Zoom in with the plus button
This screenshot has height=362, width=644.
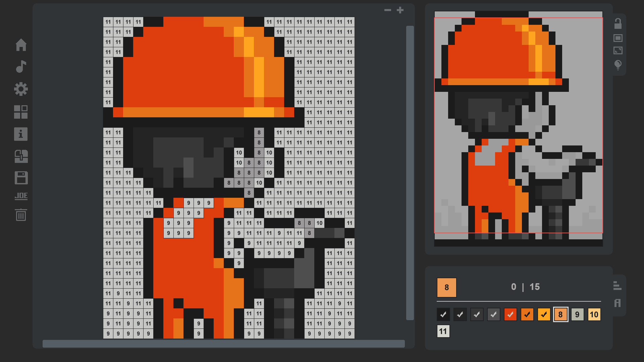point(400,10)
